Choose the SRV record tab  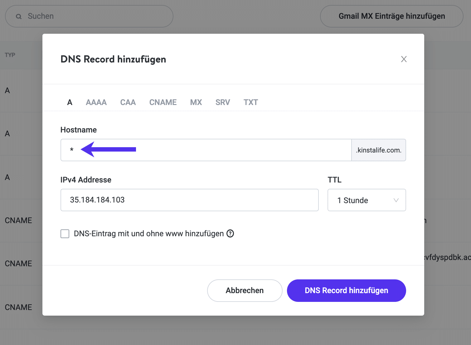(222, 102)
